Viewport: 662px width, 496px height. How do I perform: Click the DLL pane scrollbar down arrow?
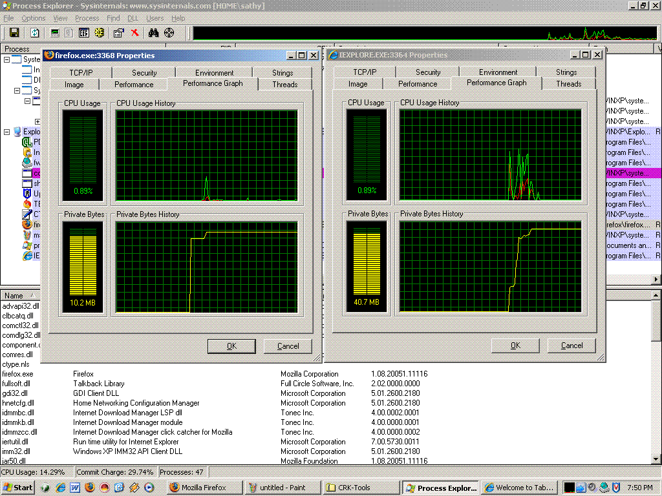pos(656,459)
